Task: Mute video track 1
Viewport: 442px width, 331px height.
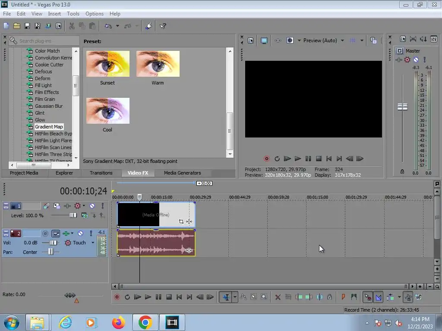Action: 92,206
